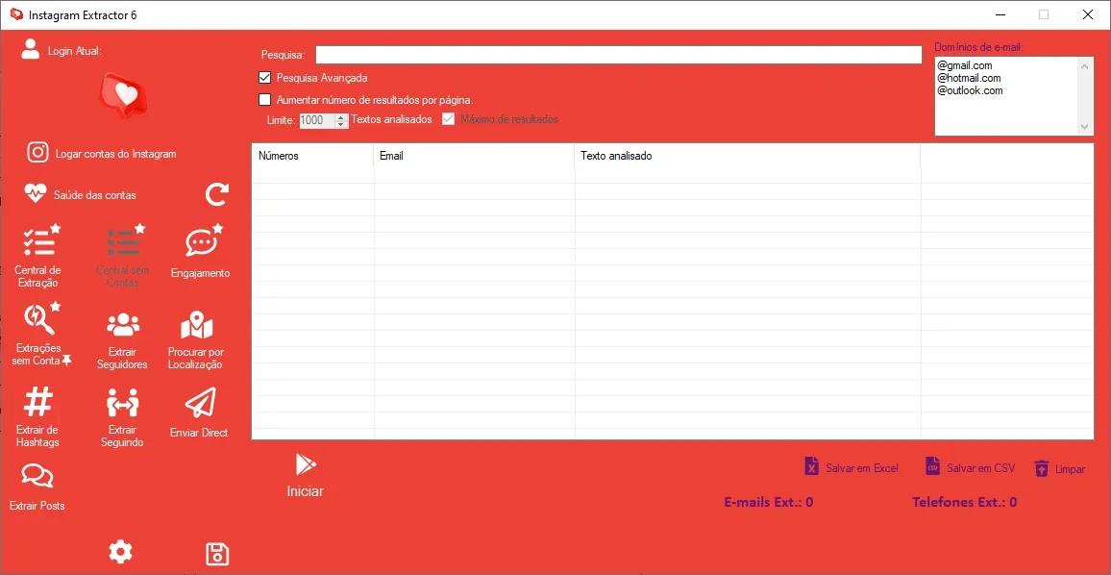Click Telefones Ext.: 0 counter
The width and height of the screenshot is (1111, 575).
point(964,502)
